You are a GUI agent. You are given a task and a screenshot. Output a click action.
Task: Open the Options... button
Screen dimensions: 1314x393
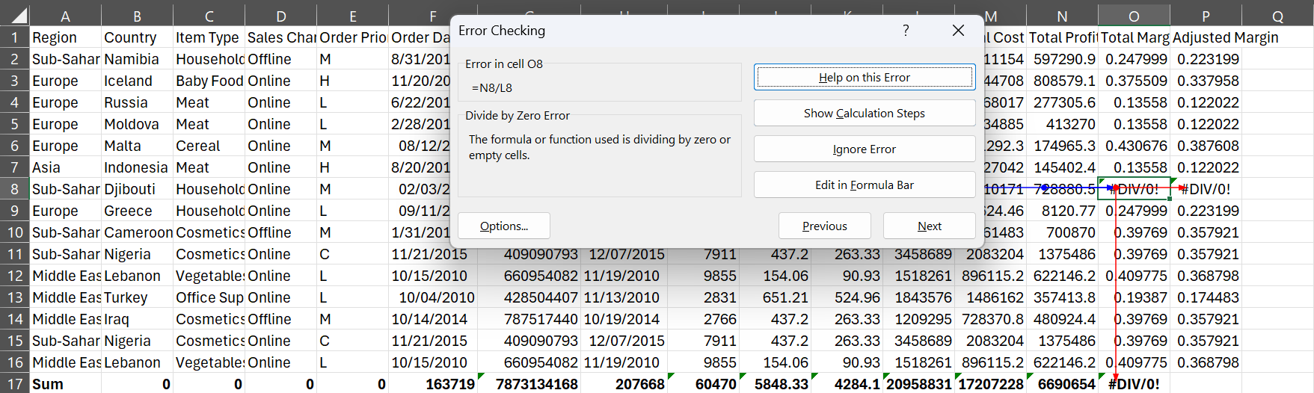tap(503, 226)
